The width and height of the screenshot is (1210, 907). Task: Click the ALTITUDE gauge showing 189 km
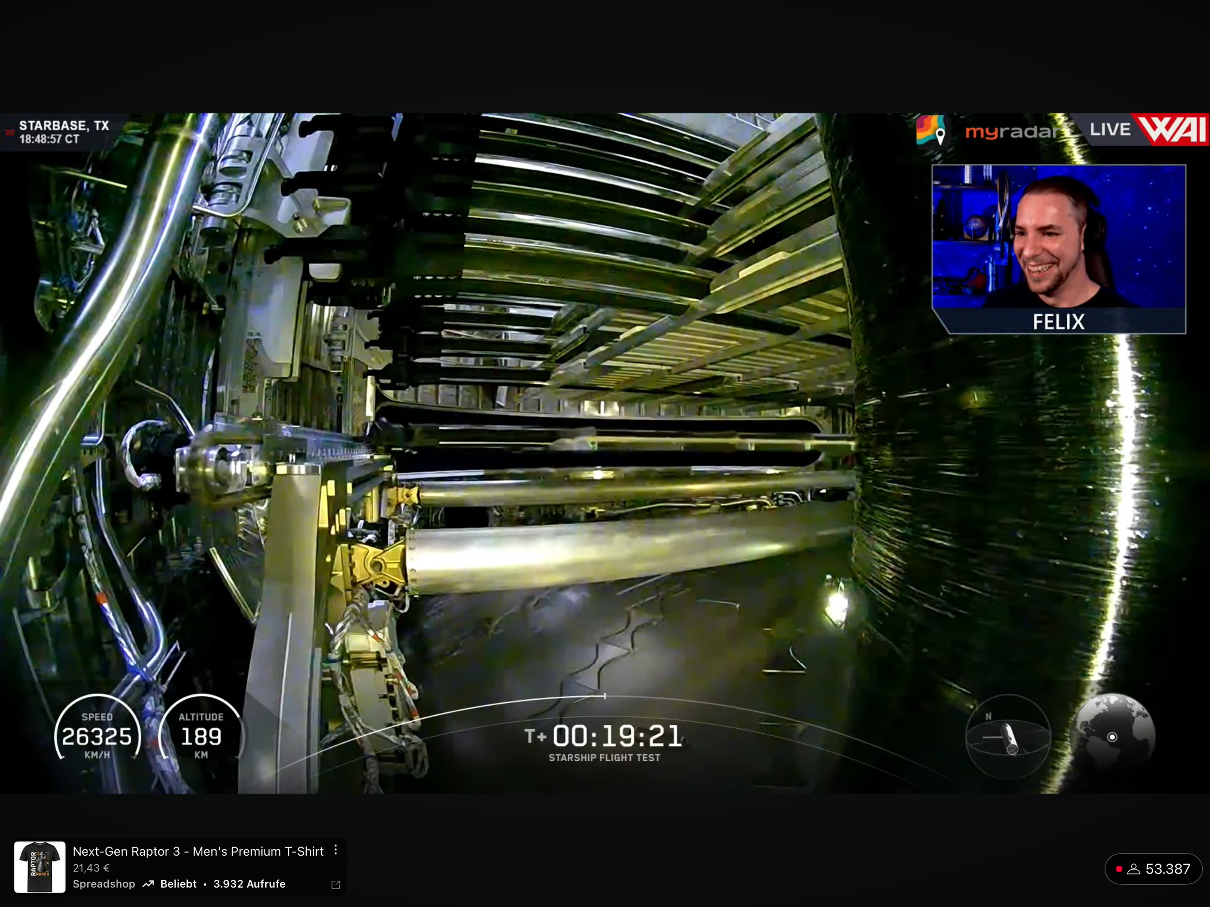[201, 736]
